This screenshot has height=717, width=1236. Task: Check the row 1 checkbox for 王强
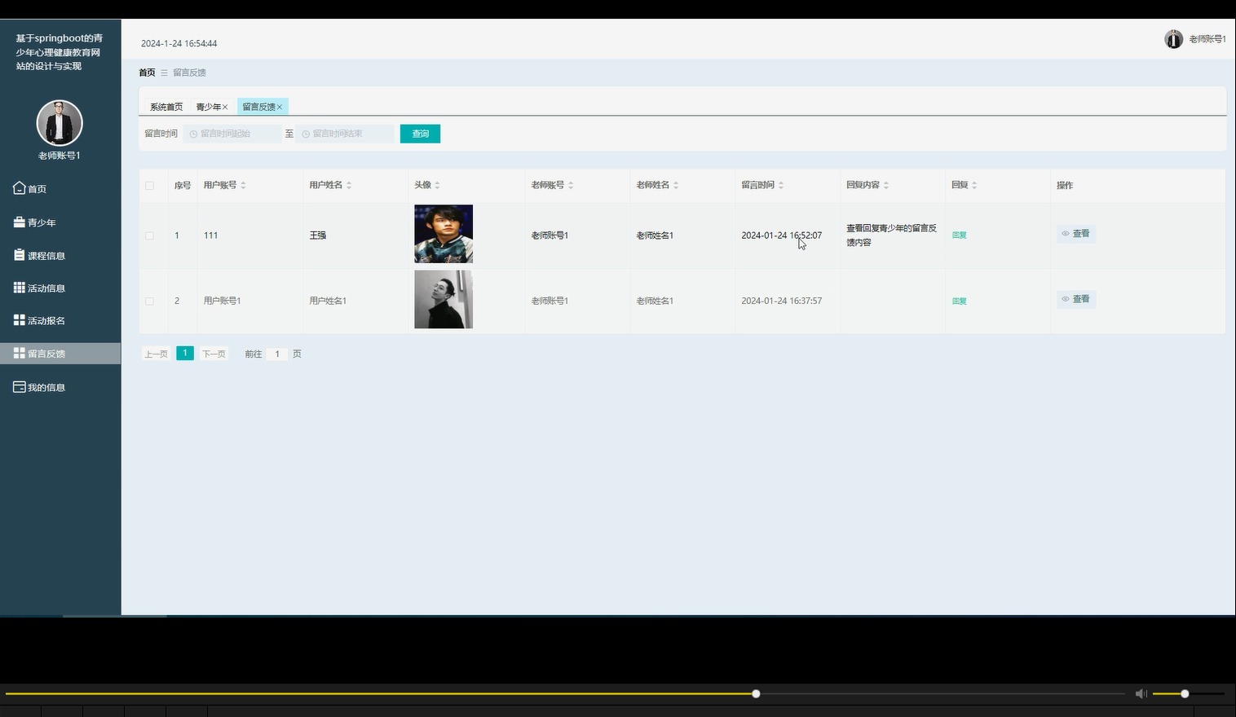(x=149, y=235)
